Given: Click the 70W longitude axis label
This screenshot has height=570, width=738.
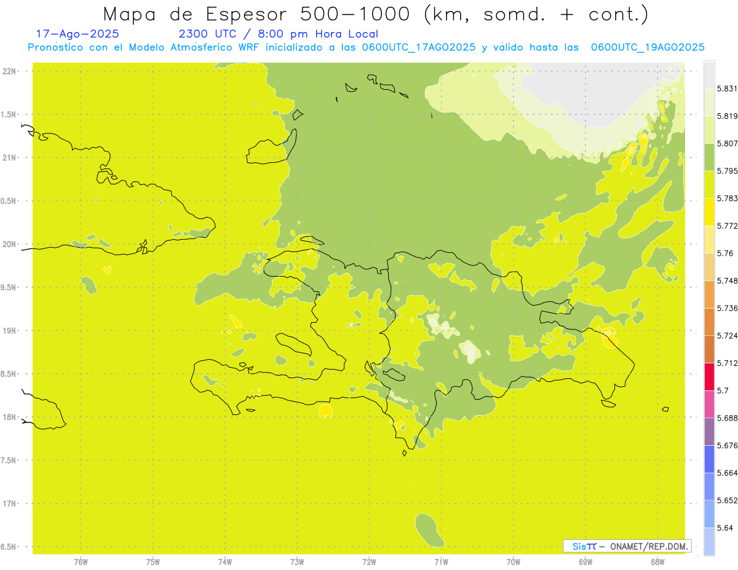Looking at the screenshot, I should tap(514, 561).
